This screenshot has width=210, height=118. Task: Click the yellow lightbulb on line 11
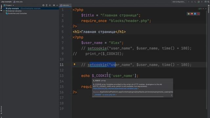(x=74, y=64)
